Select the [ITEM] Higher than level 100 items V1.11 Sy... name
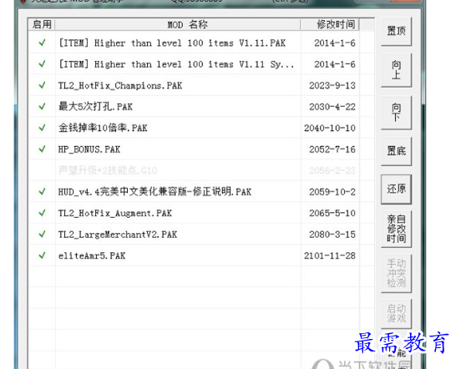This screenshot has height=369, width=456. [x=176, y=64]
